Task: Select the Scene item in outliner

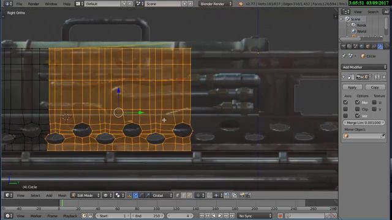Action: click(355, 19)
